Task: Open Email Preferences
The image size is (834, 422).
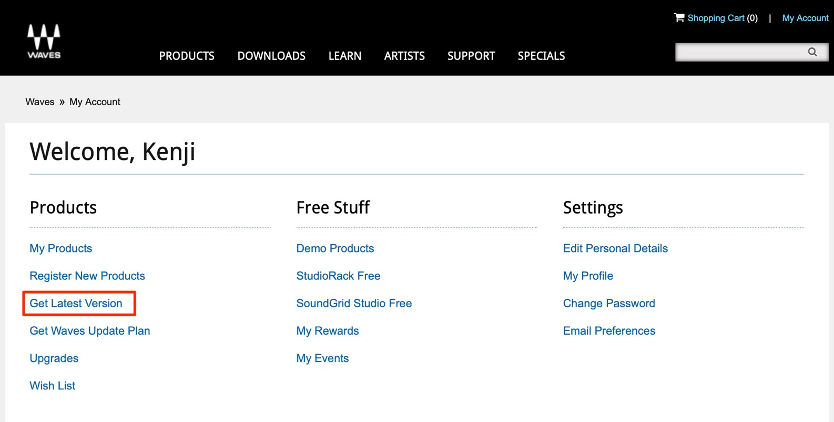Action: 609,330
